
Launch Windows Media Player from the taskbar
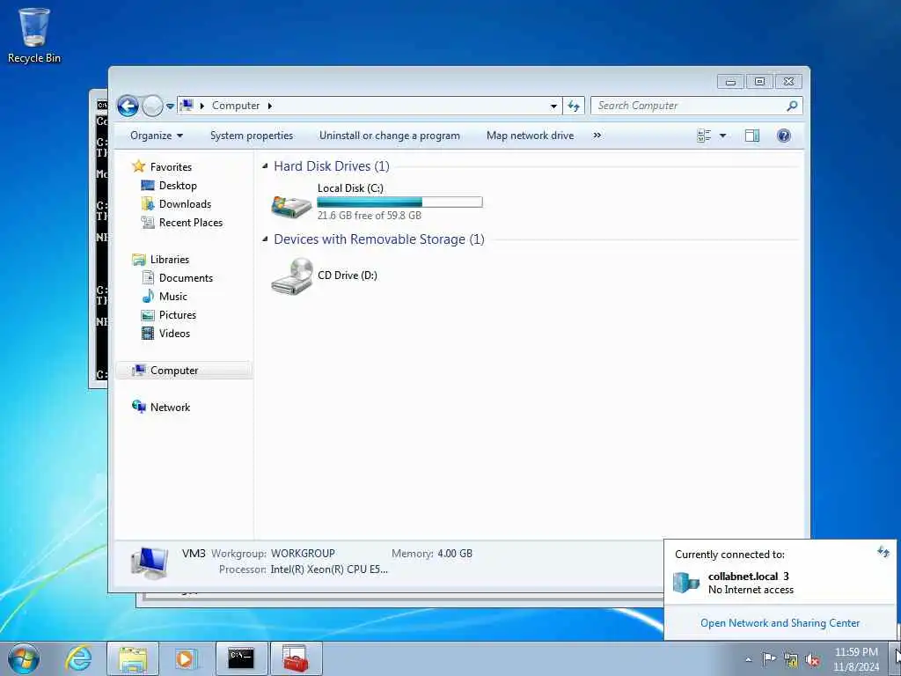186,658
